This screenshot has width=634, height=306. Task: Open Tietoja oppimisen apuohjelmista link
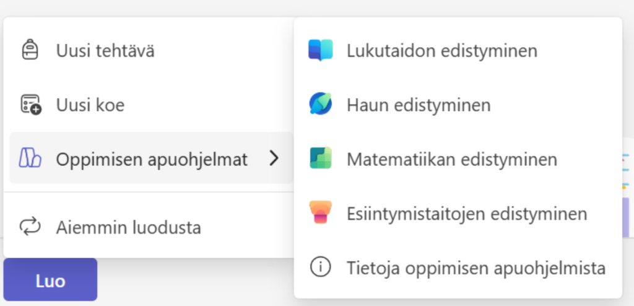(475, 269)
